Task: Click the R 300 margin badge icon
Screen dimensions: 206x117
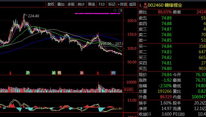Action: (x=145, y=4)
